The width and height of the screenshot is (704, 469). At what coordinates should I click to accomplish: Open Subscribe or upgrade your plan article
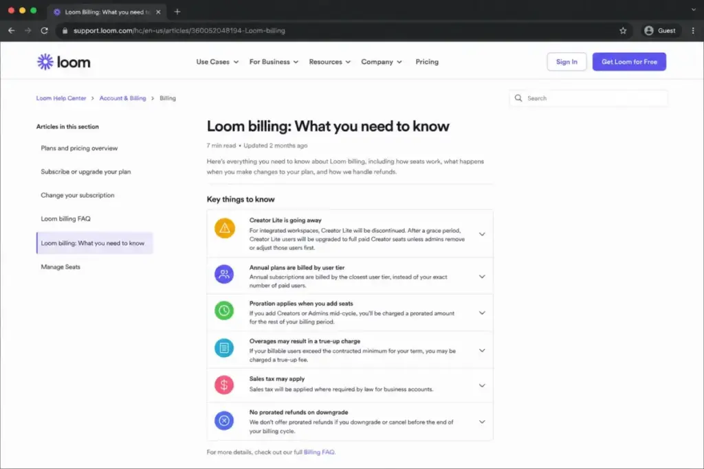[86, 172]
